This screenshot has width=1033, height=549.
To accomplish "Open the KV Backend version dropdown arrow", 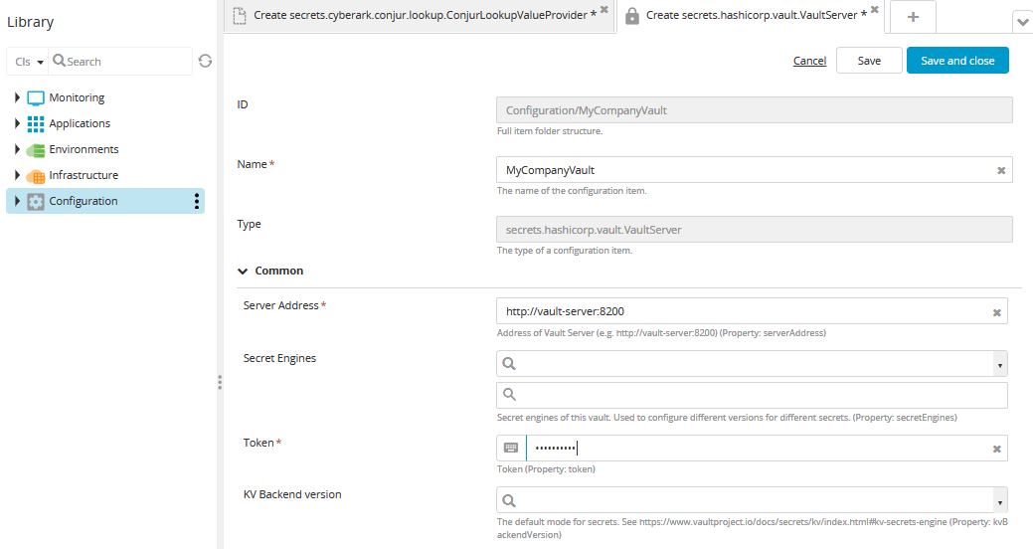I will pos(1000,501).
